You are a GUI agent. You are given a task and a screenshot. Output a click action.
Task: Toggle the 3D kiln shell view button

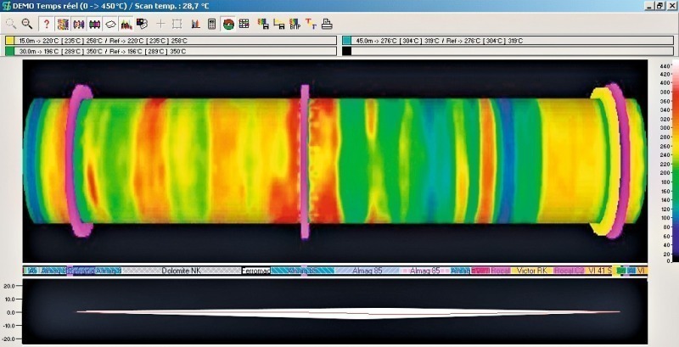point(94,24)
